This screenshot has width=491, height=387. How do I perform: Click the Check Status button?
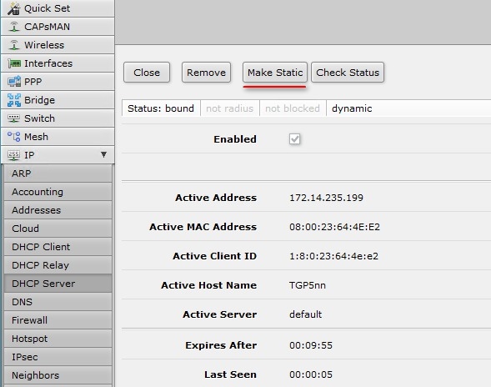click(348, 73)
